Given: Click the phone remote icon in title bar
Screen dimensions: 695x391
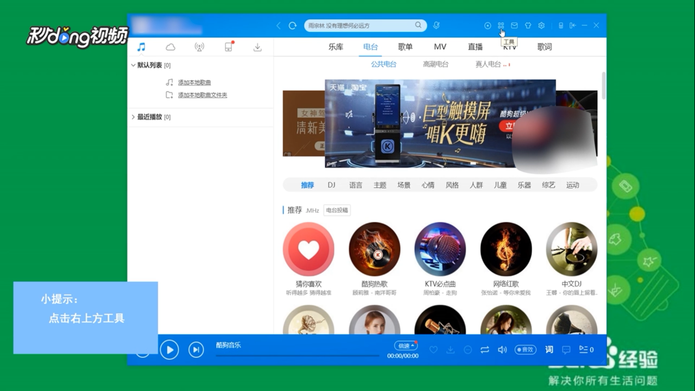Looking at the screenshot, I should click(x=561, y=26).
